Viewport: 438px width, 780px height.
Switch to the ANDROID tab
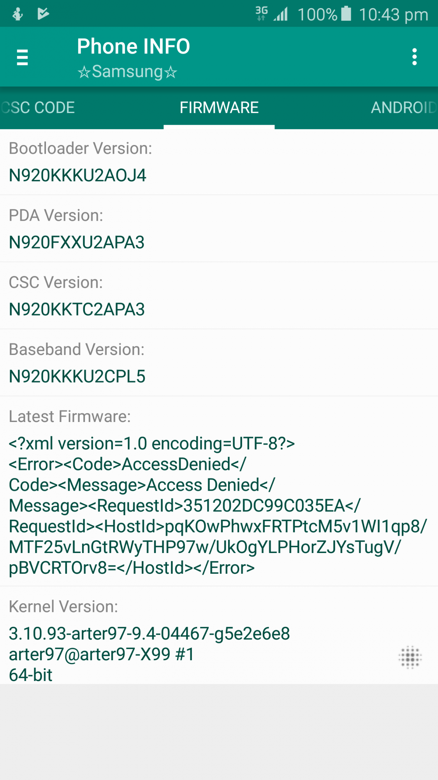click(x=403, y=108)
